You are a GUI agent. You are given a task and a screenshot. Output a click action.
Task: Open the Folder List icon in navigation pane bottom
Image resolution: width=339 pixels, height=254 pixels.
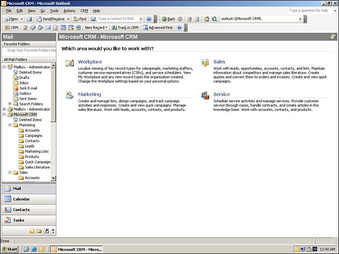[39, 231]
